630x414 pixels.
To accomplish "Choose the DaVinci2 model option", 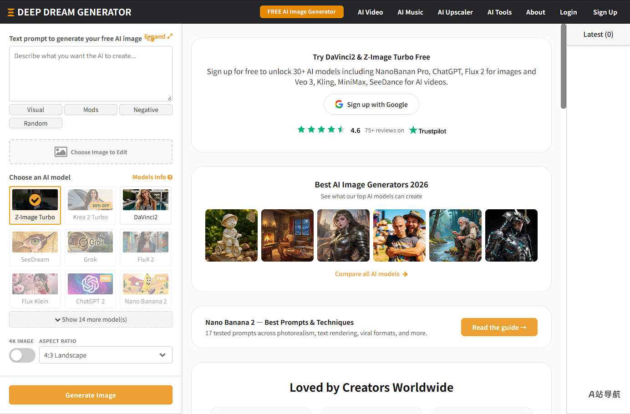I will point(146,205).
